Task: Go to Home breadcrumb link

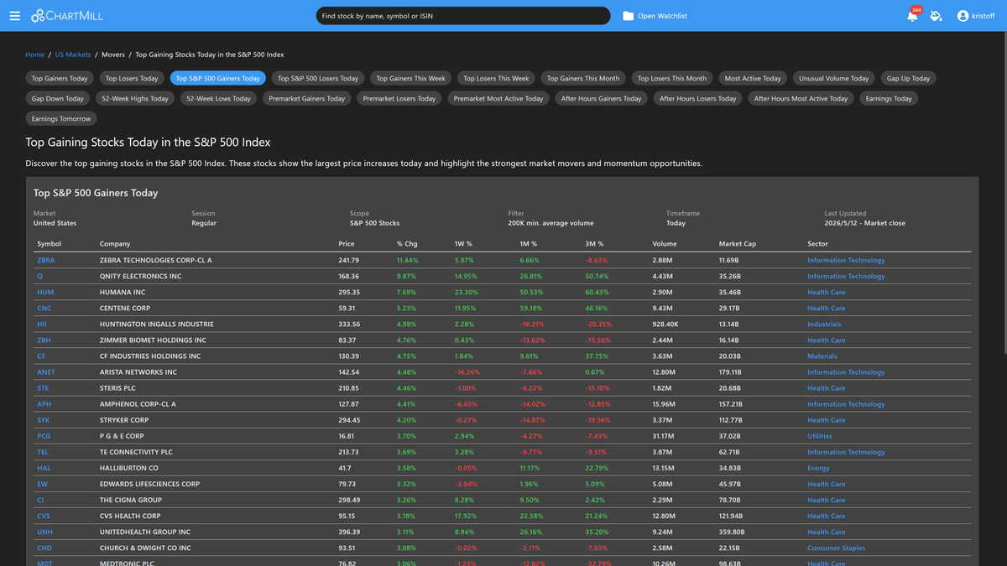Action: (35, 55)
